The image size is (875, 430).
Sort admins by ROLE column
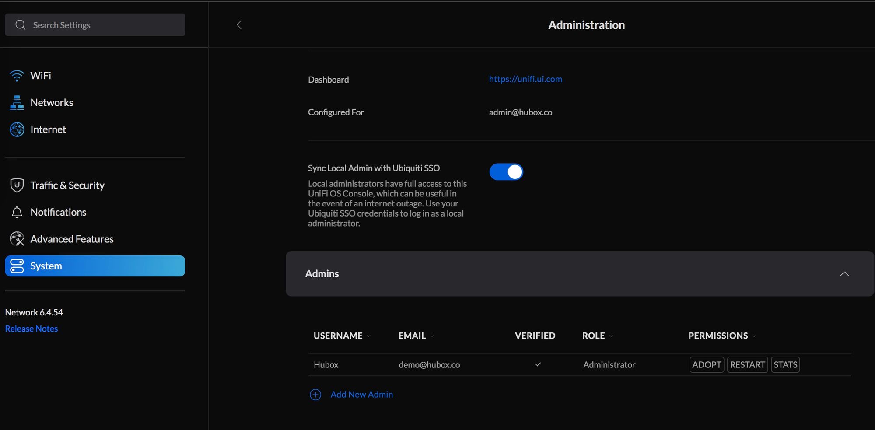coord(597,336)
